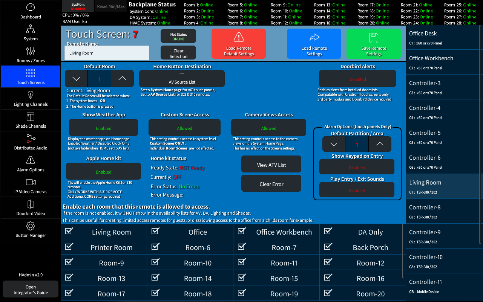The image size is (483, 302).
Task: Click the controller list vertical scrollbar
Action: (480, 134)
